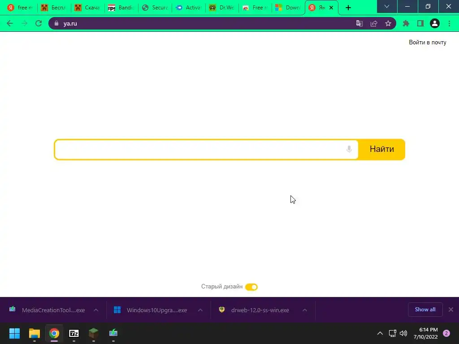Go back using the browser back arrow
The width and height of the screenshot is (459, 344).
pos(10,23)
